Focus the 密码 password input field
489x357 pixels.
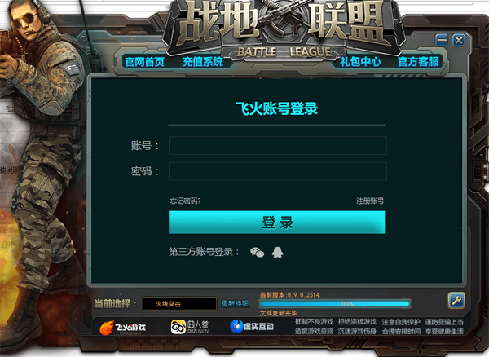(278, 171)
